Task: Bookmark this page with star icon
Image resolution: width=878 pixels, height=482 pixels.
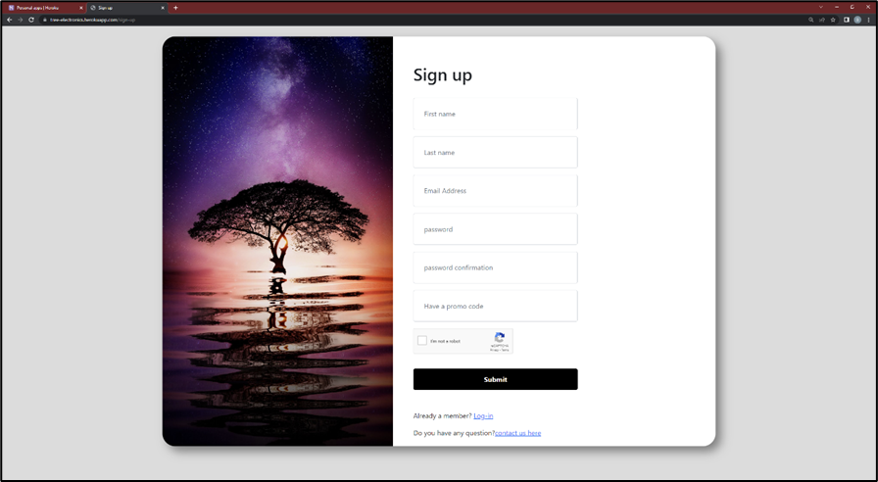Action: pyautogui.click(x=833, y=20)
